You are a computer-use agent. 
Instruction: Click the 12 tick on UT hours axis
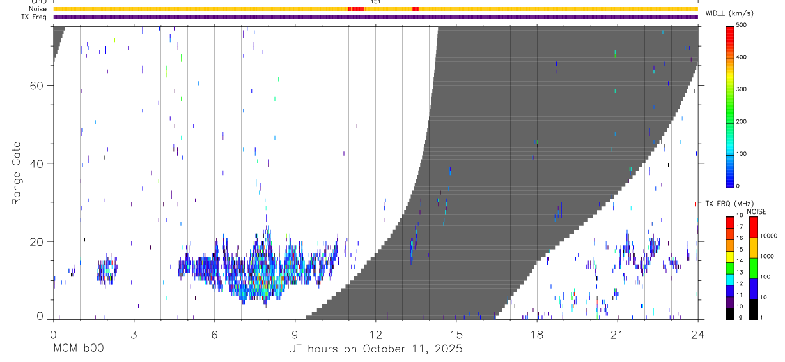tap(375, 334)
